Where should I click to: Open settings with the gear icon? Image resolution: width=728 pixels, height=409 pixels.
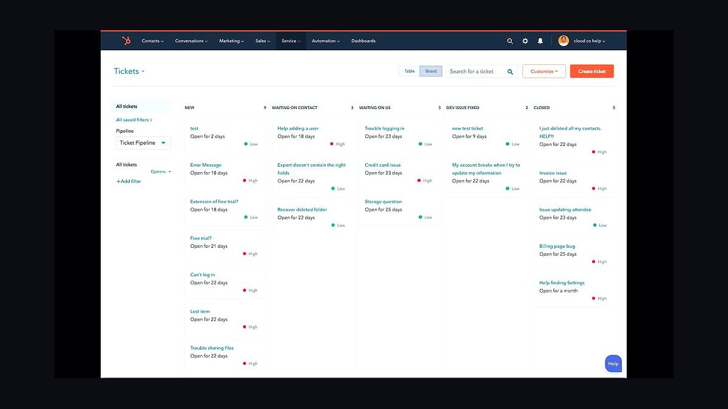(525, 41)
